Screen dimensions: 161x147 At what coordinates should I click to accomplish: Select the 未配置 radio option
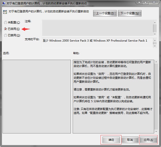(x=6, y=23)
